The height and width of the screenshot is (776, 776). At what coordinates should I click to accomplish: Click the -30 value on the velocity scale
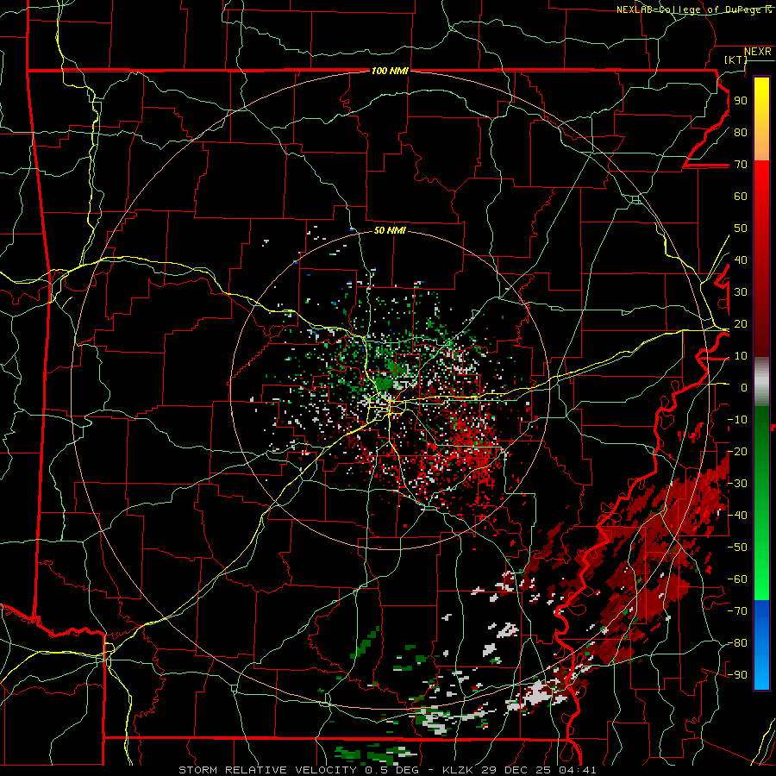pos(737,484)
